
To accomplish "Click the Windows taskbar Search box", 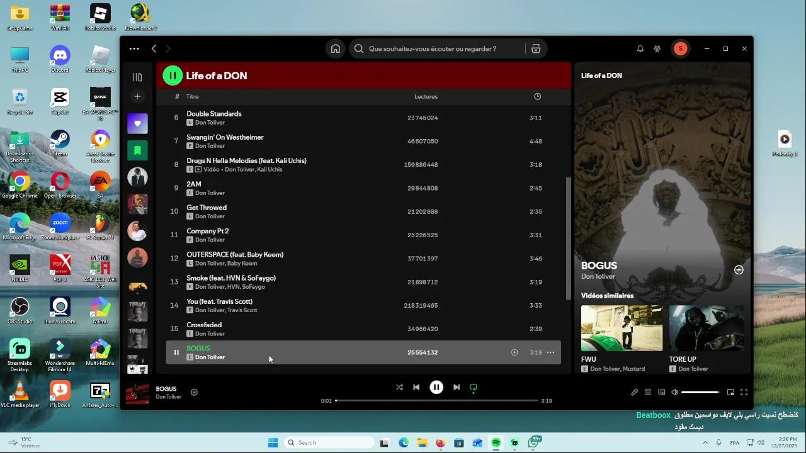I will pos(329,443).
